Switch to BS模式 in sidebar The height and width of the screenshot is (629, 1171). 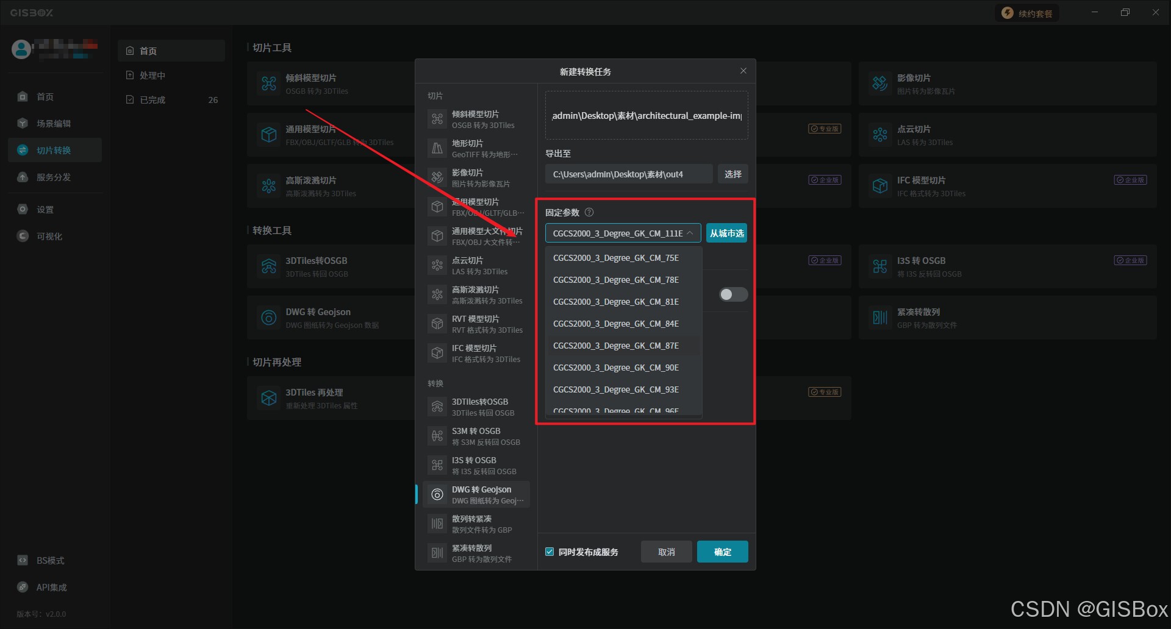(x=55, y=560)
